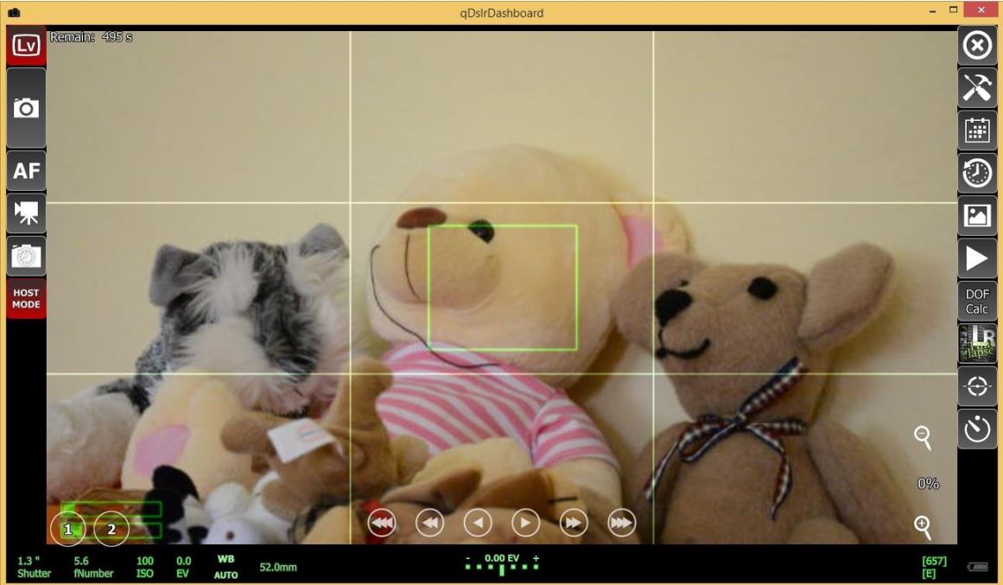Select the focus target crosshair icon

click(x=975, y=387)
